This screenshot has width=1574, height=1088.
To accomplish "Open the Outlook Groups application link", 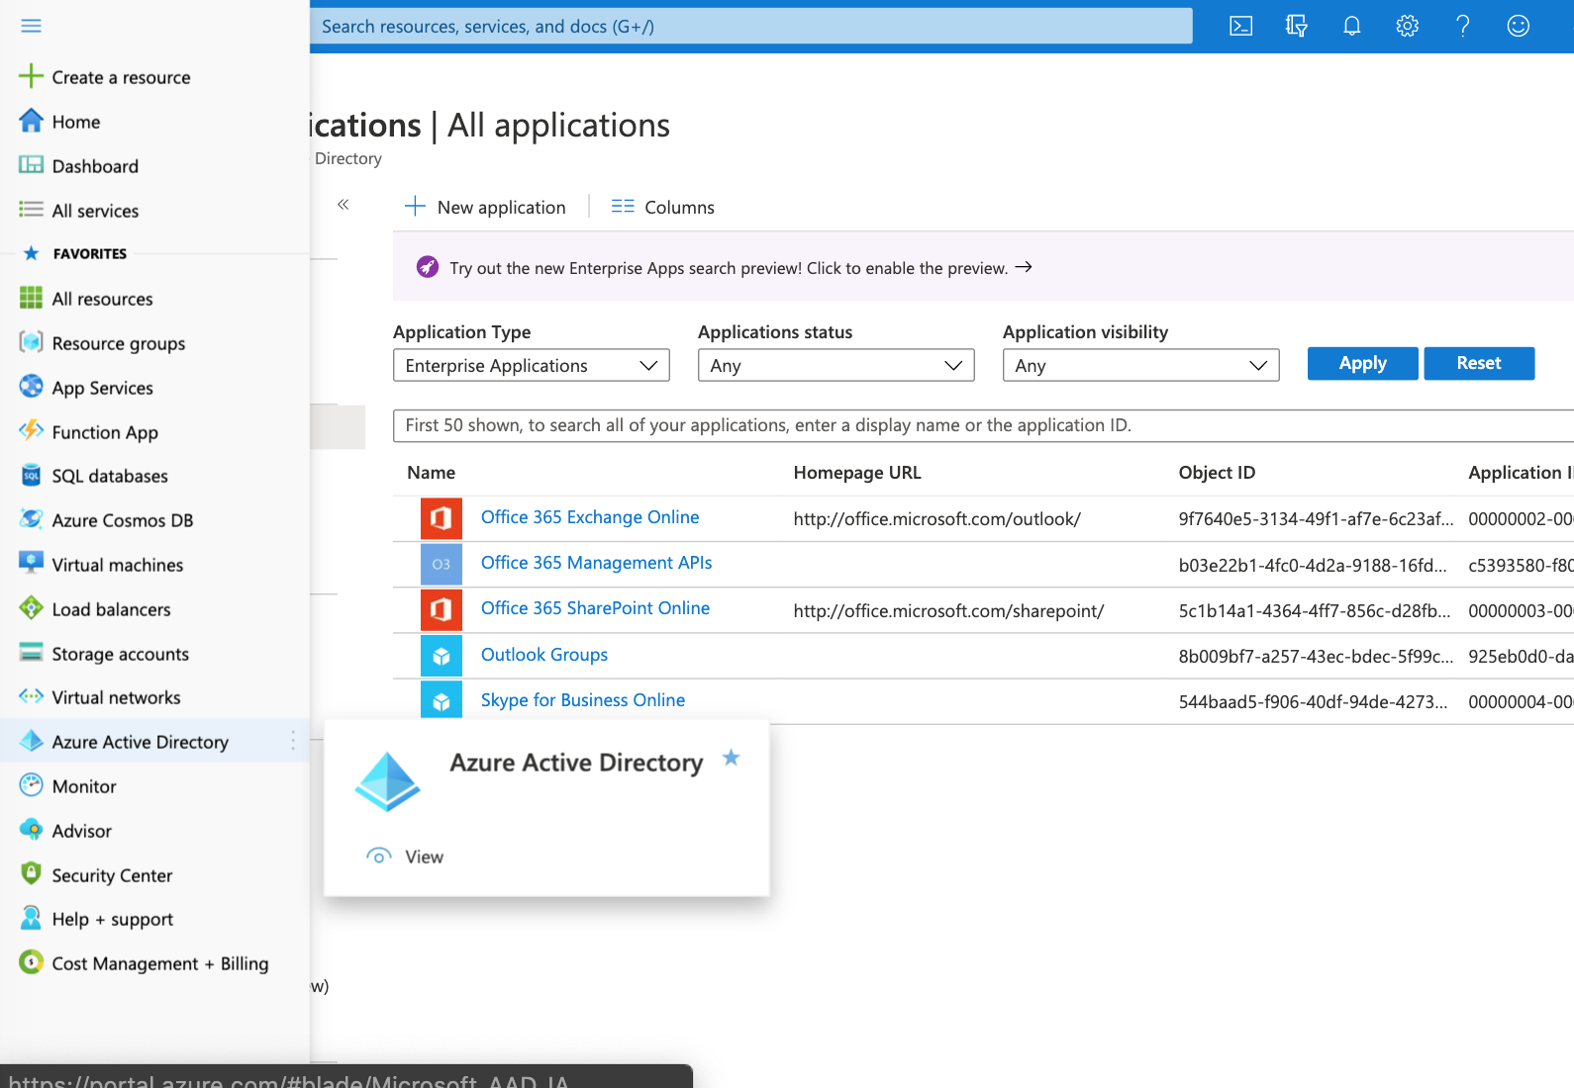I will tap(543, 655).
